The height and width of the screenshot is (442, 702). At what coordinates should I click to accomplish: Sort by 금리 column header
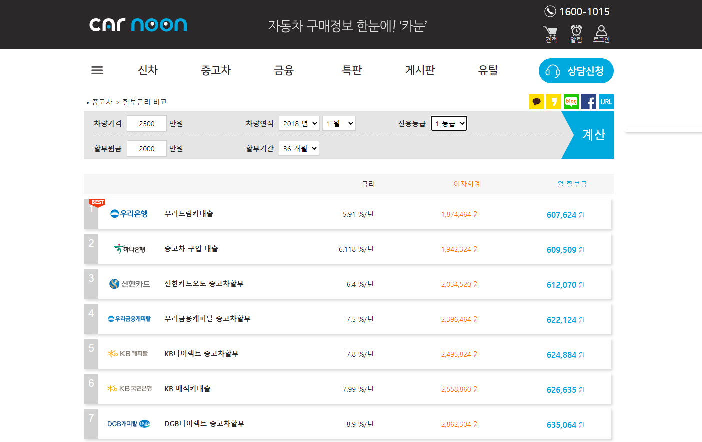[x=368, y=184]
